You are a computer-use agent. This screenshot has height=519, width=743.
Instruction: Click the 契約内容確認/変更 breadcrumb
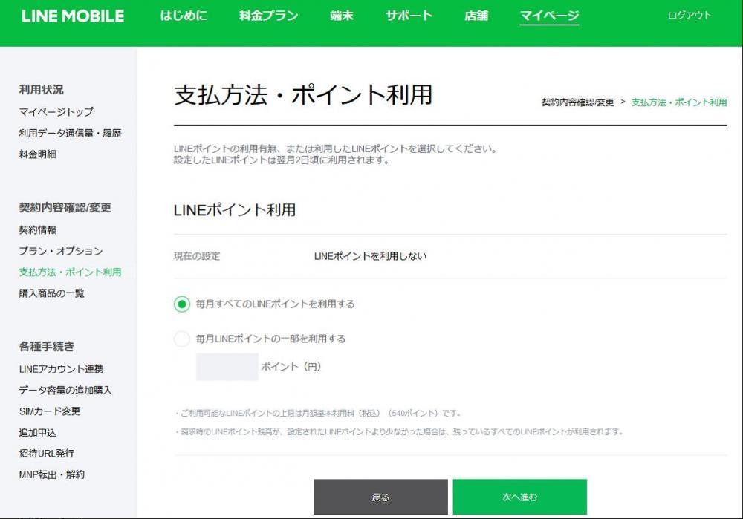pos(577,102)
